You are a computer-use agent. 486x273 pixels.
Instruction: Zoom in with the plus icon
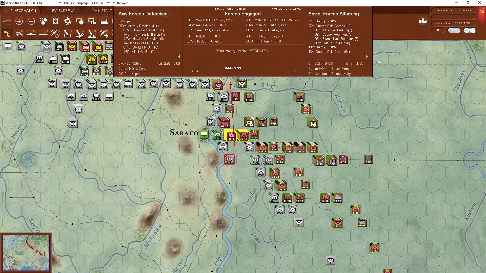[x=19, y=21]
